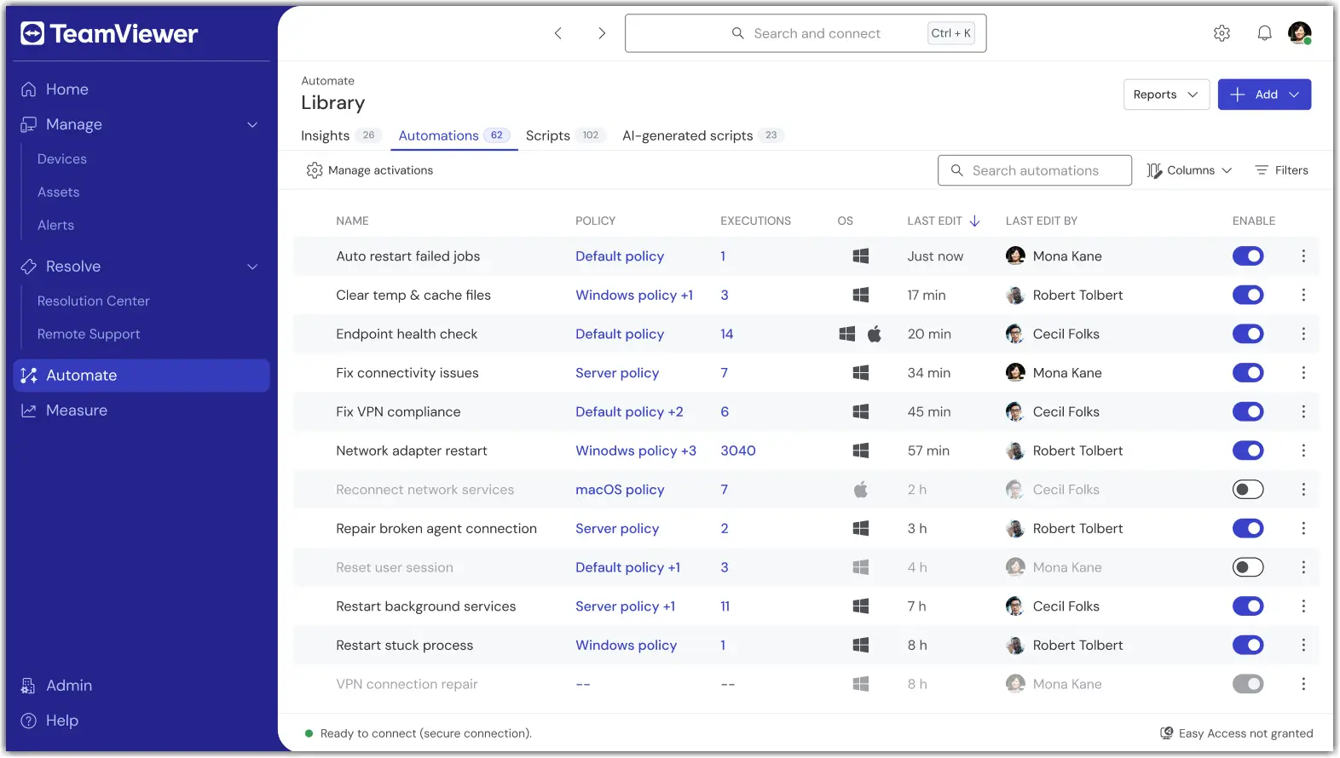Click the Home sidebar icon
1340x758 pixels.
[29, 89]
